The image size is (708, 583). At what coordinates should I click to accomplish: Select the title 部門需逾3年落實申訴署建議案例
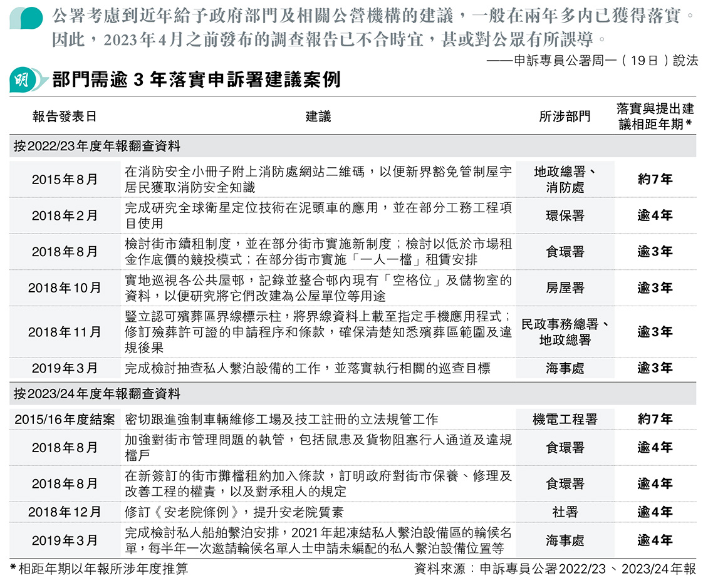pos(197,80)
